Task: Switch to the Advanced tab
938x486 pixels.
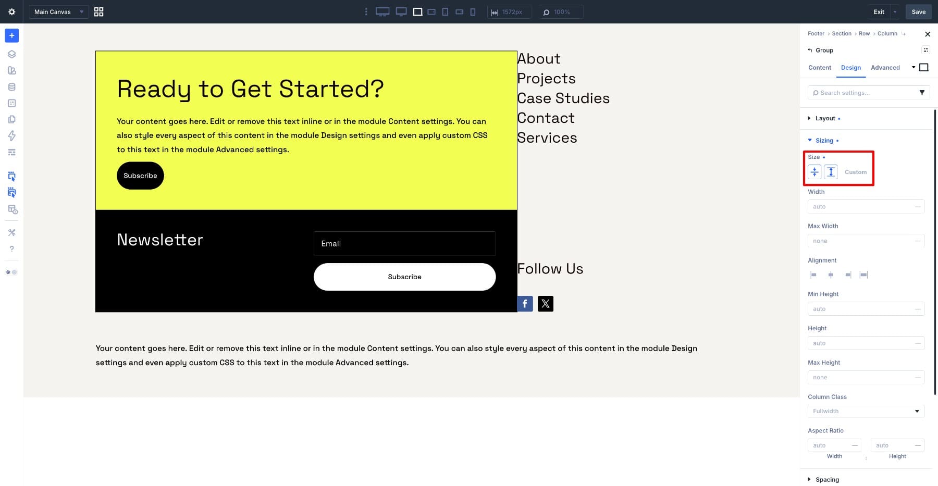Action: coord(885,68)
